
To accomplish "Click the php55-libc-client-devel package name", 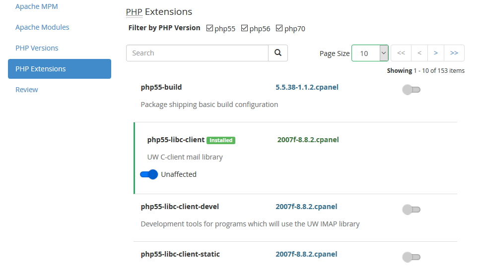I will click(180, 207).
